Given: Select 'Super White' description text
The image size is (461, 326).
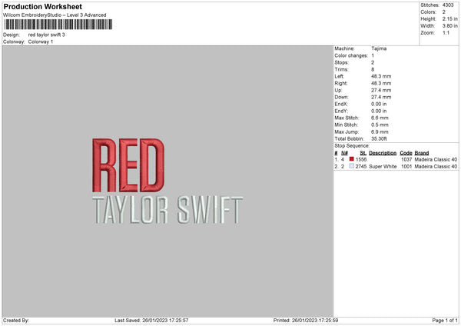Looking at the screenshot, I should click(383, 167).
